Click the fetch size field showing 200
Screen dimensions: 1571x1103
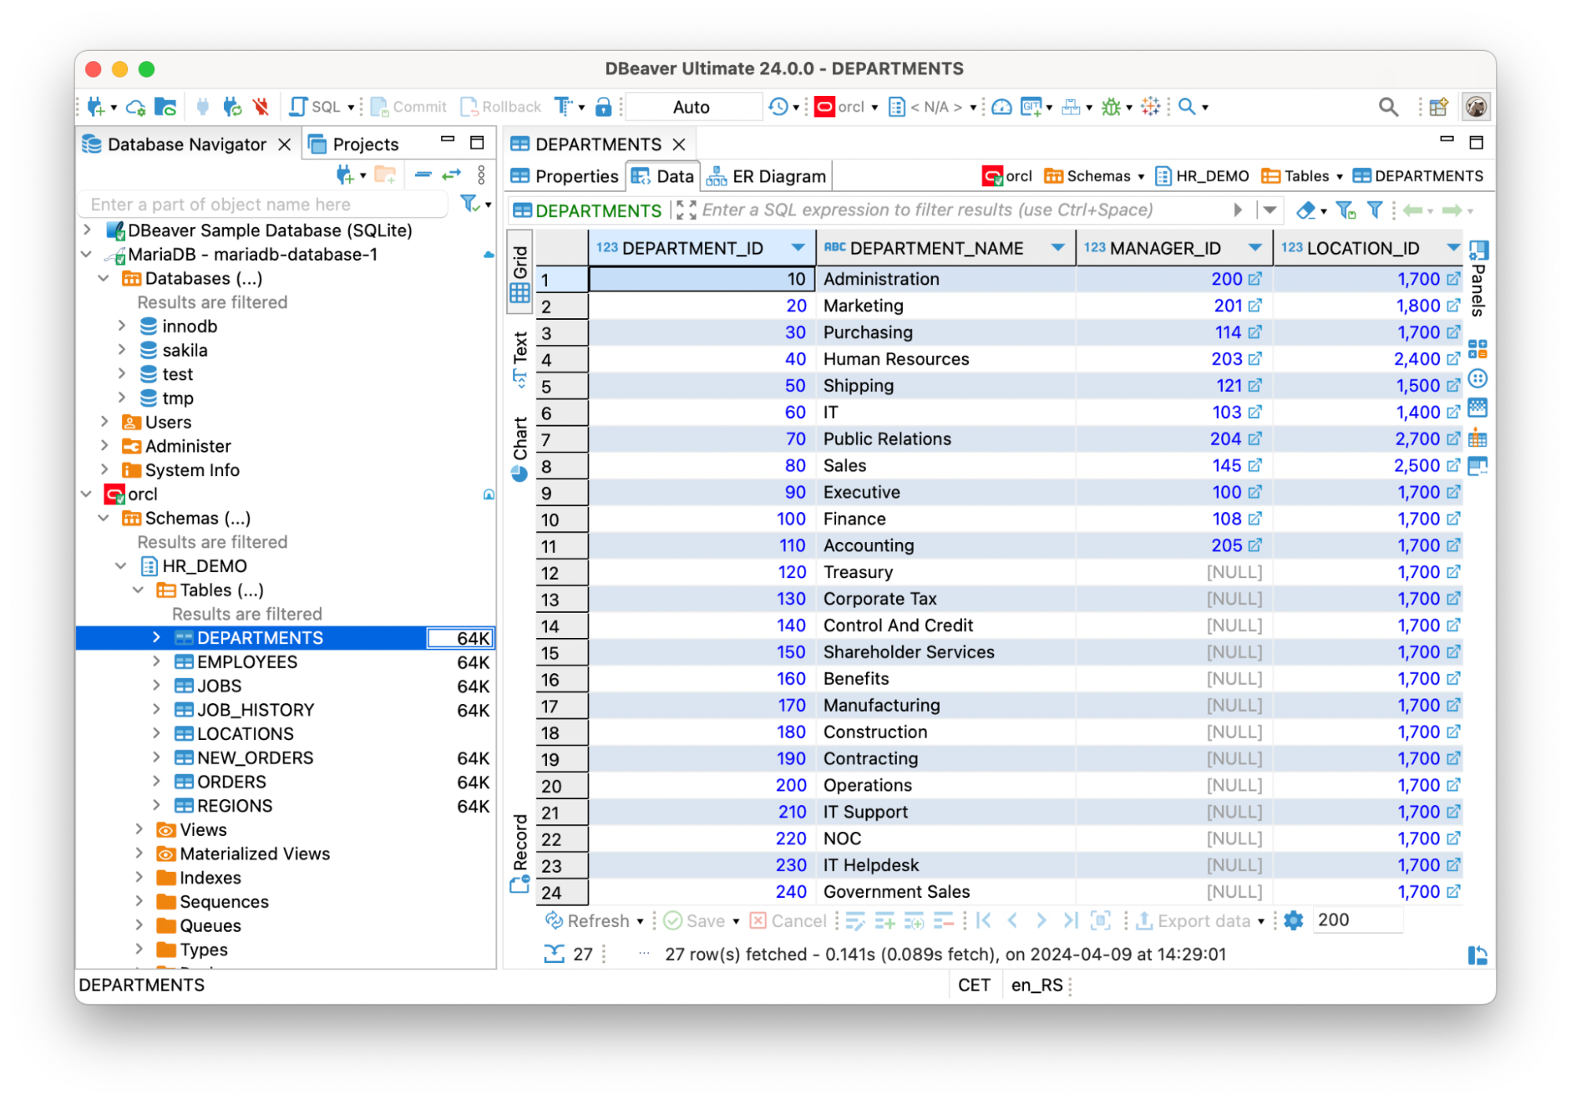click(1358, 920)
